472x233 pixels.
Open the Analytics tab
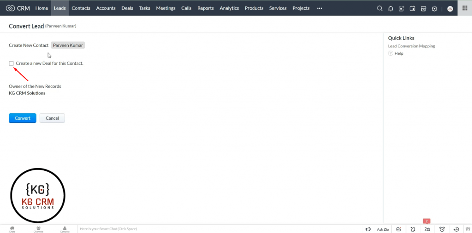(x=229, y=8)
